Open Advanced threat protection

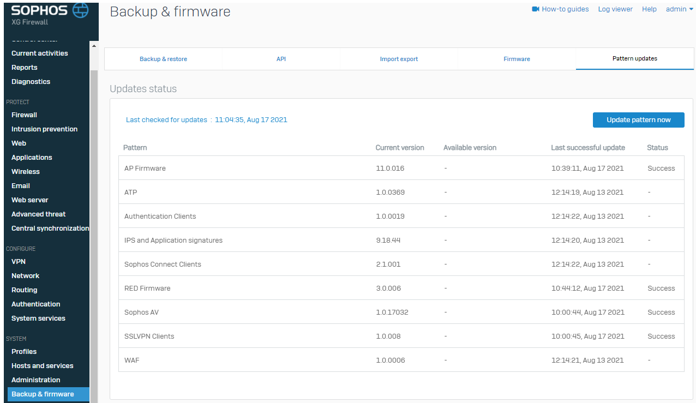click(38, 214)
